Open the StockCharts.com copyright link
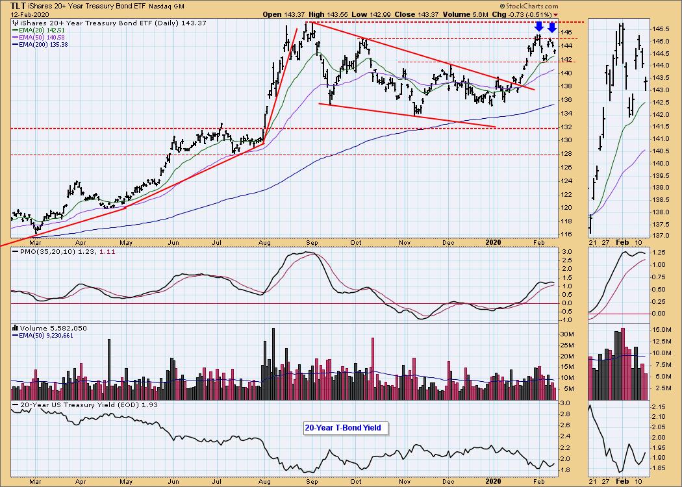The height and width of the screenshot is (487, 682). (x=529, y=6)
